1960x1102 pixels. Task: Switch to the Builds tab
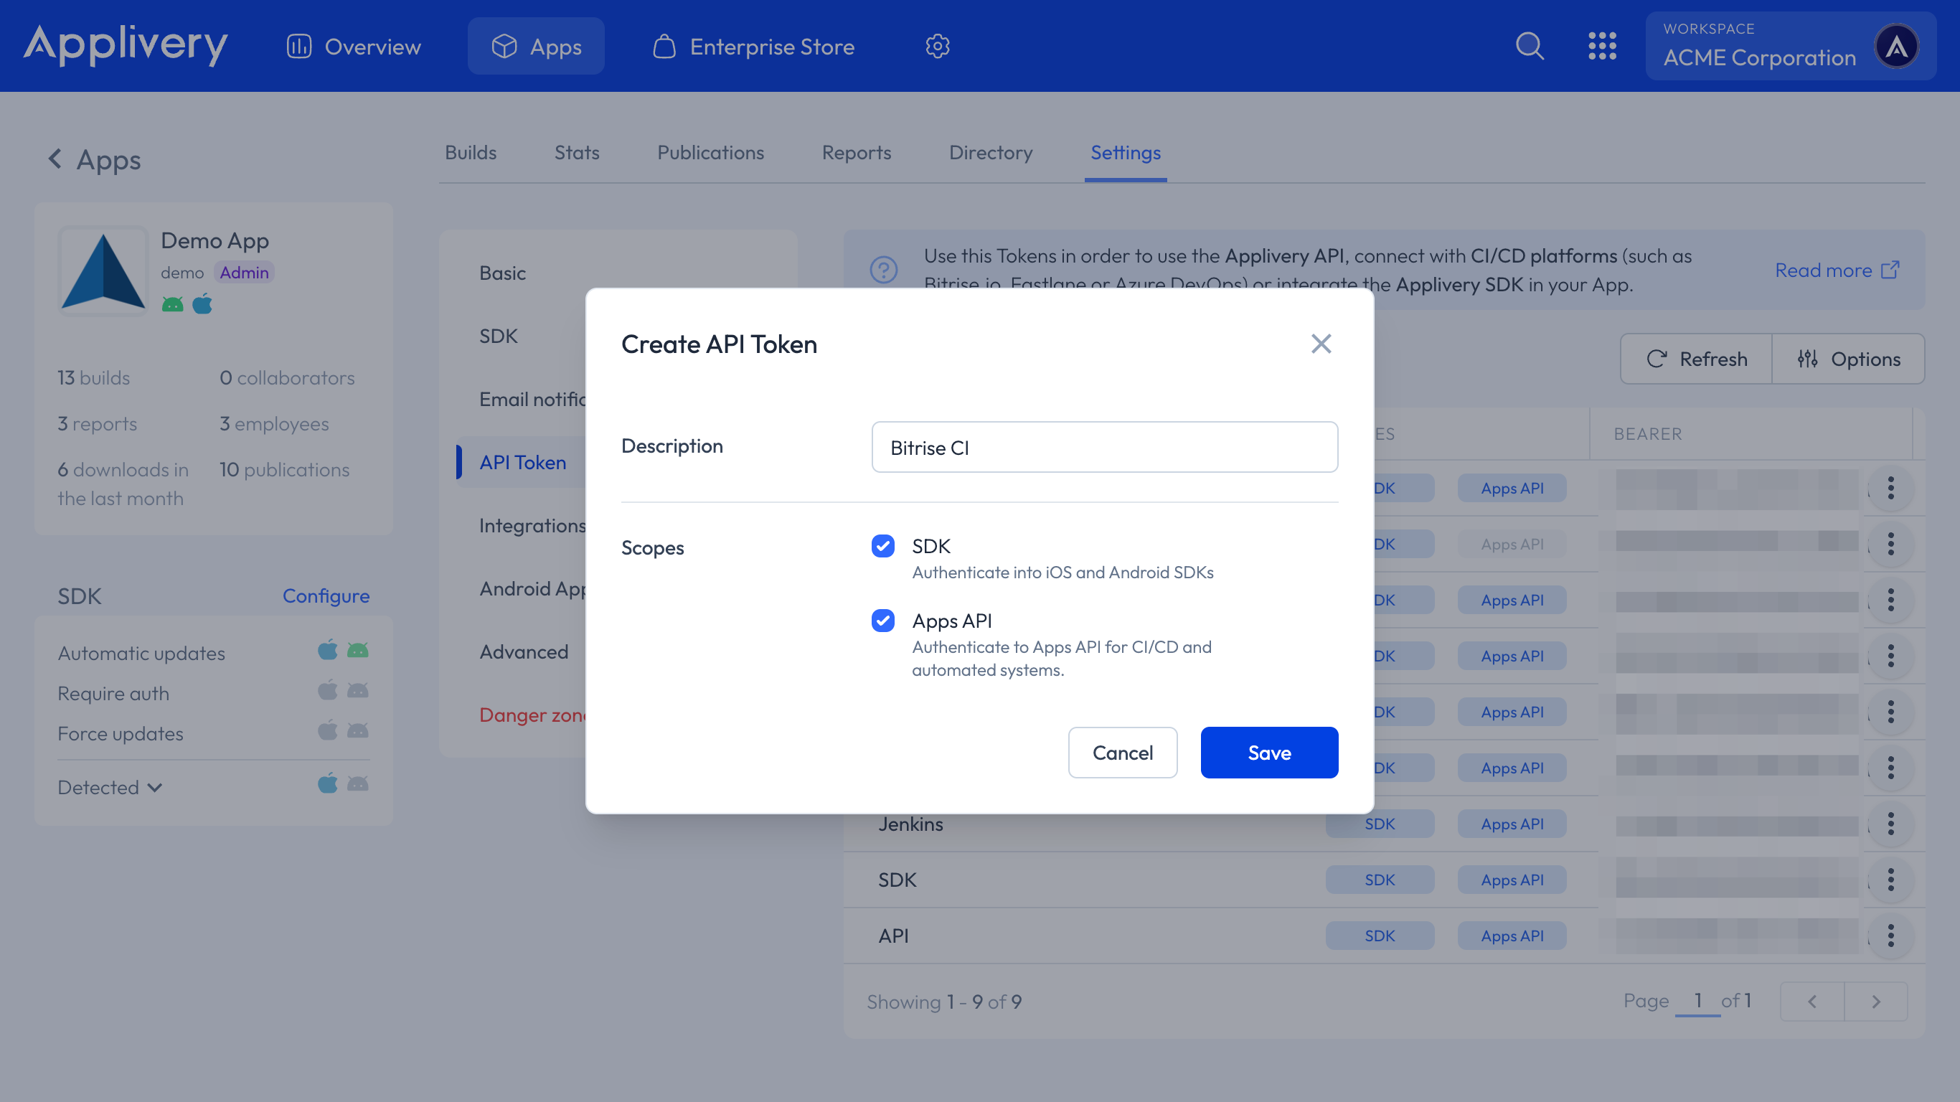tap(471, 152)
